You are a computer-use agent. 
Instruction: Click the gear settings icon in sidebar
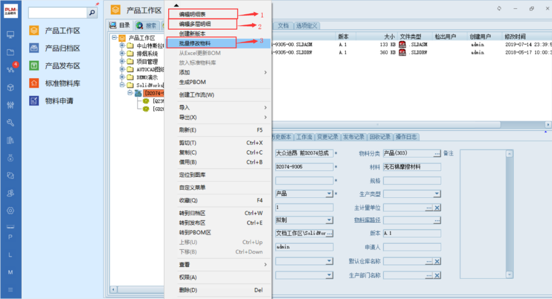point(10,211)
